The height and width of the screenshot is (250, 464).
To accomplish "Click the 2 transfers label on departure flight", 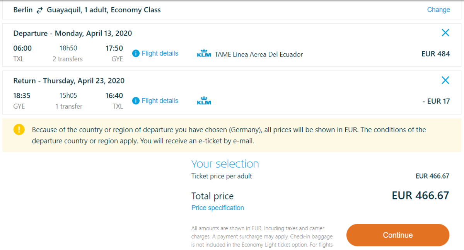I will (68, 59).
